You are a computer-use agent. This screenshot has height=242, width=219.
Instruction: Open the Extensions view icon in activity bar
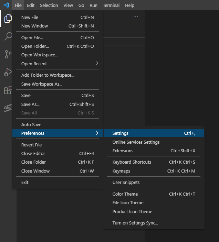(8, 90)
